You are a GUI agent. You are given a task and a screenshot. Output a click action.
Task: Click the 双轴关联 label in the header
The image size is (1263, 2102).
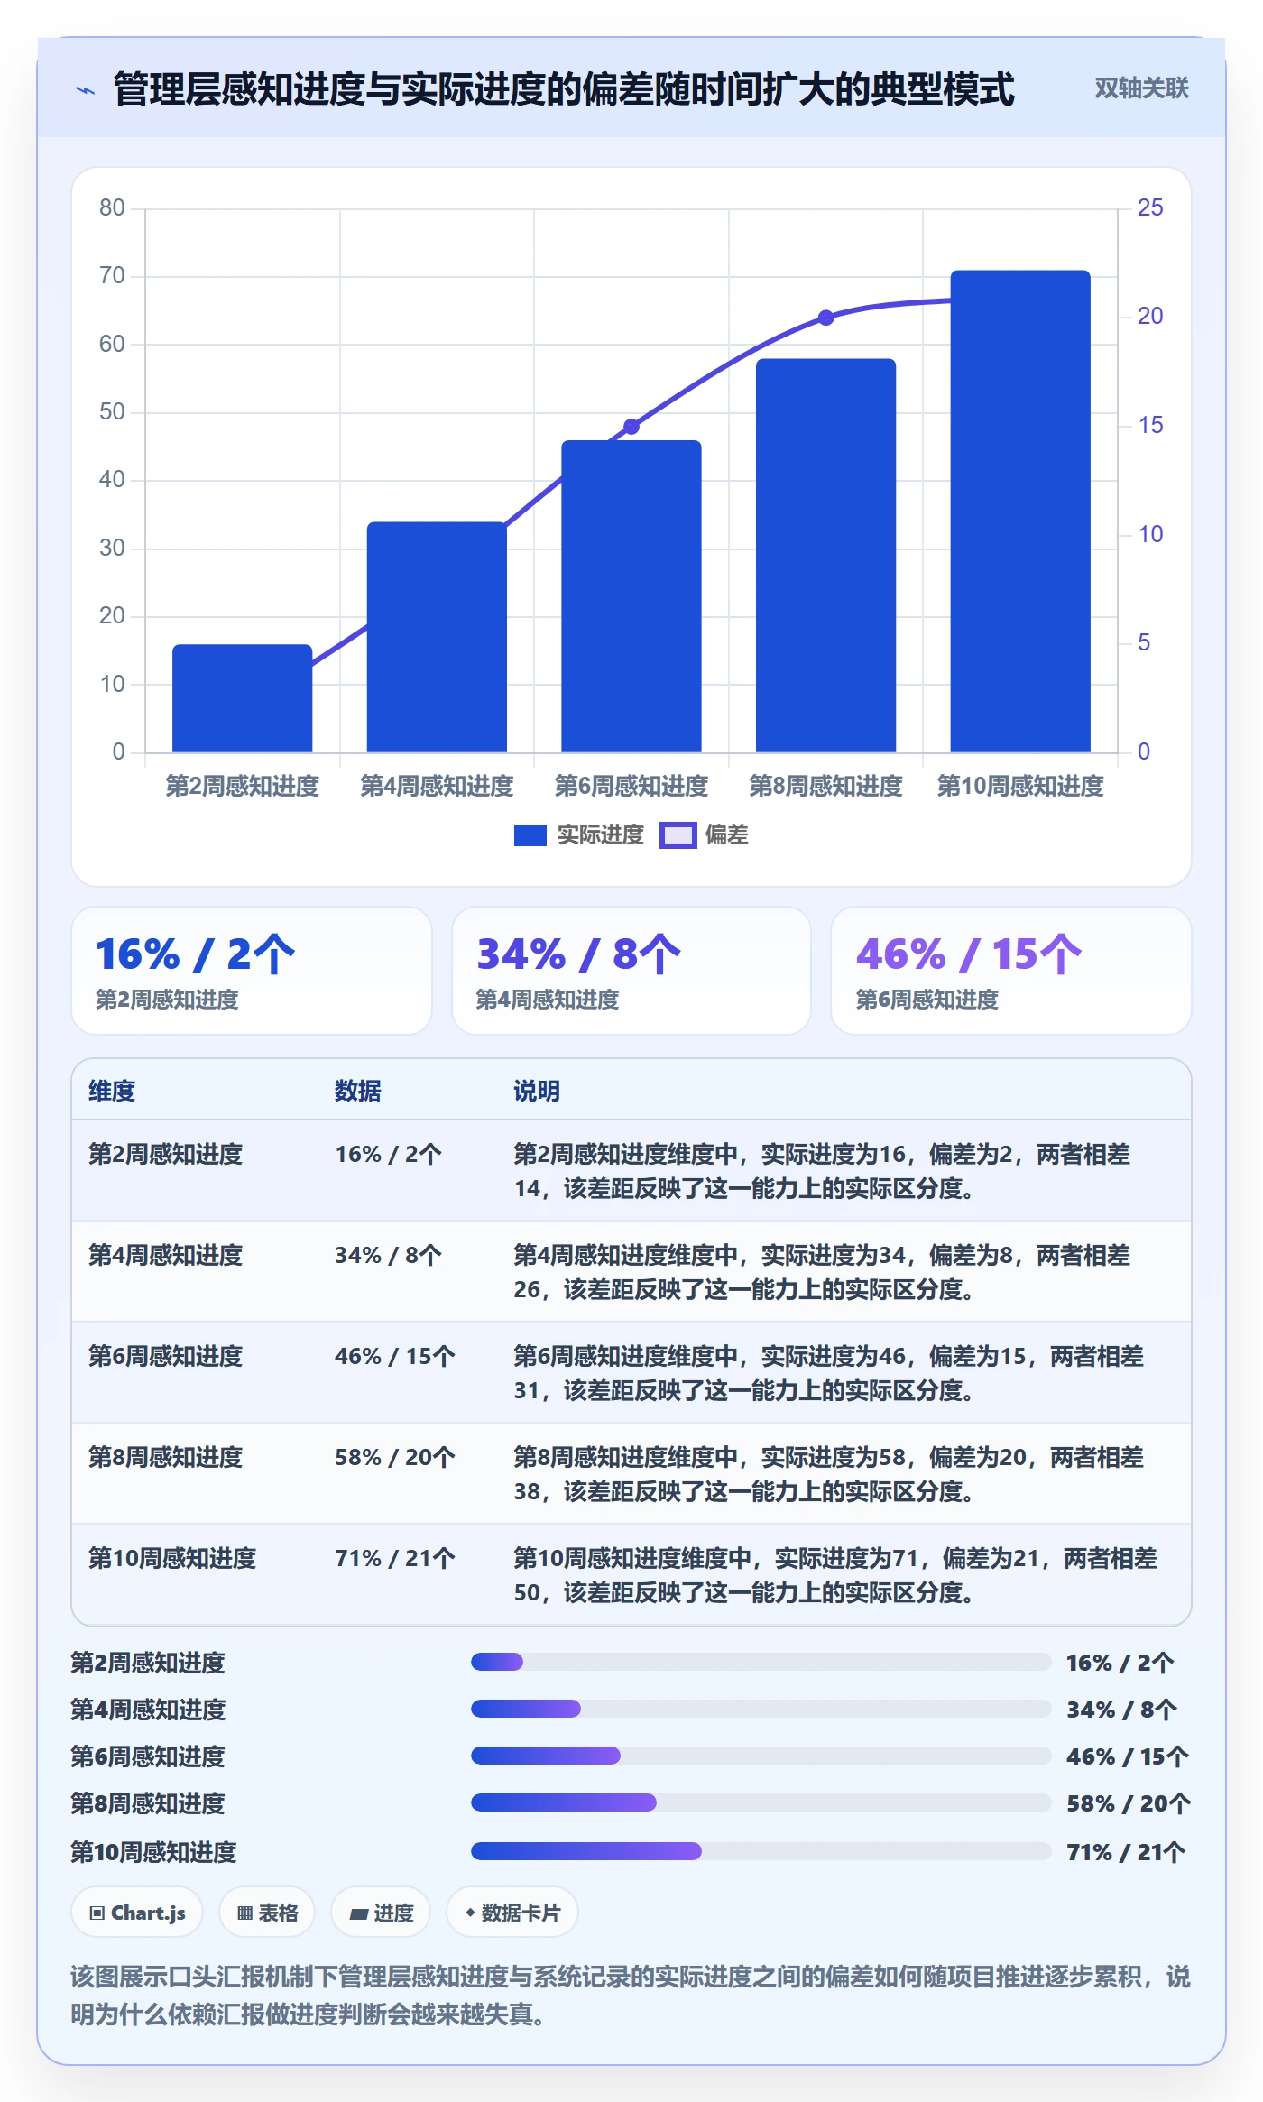click(1141, 88)
